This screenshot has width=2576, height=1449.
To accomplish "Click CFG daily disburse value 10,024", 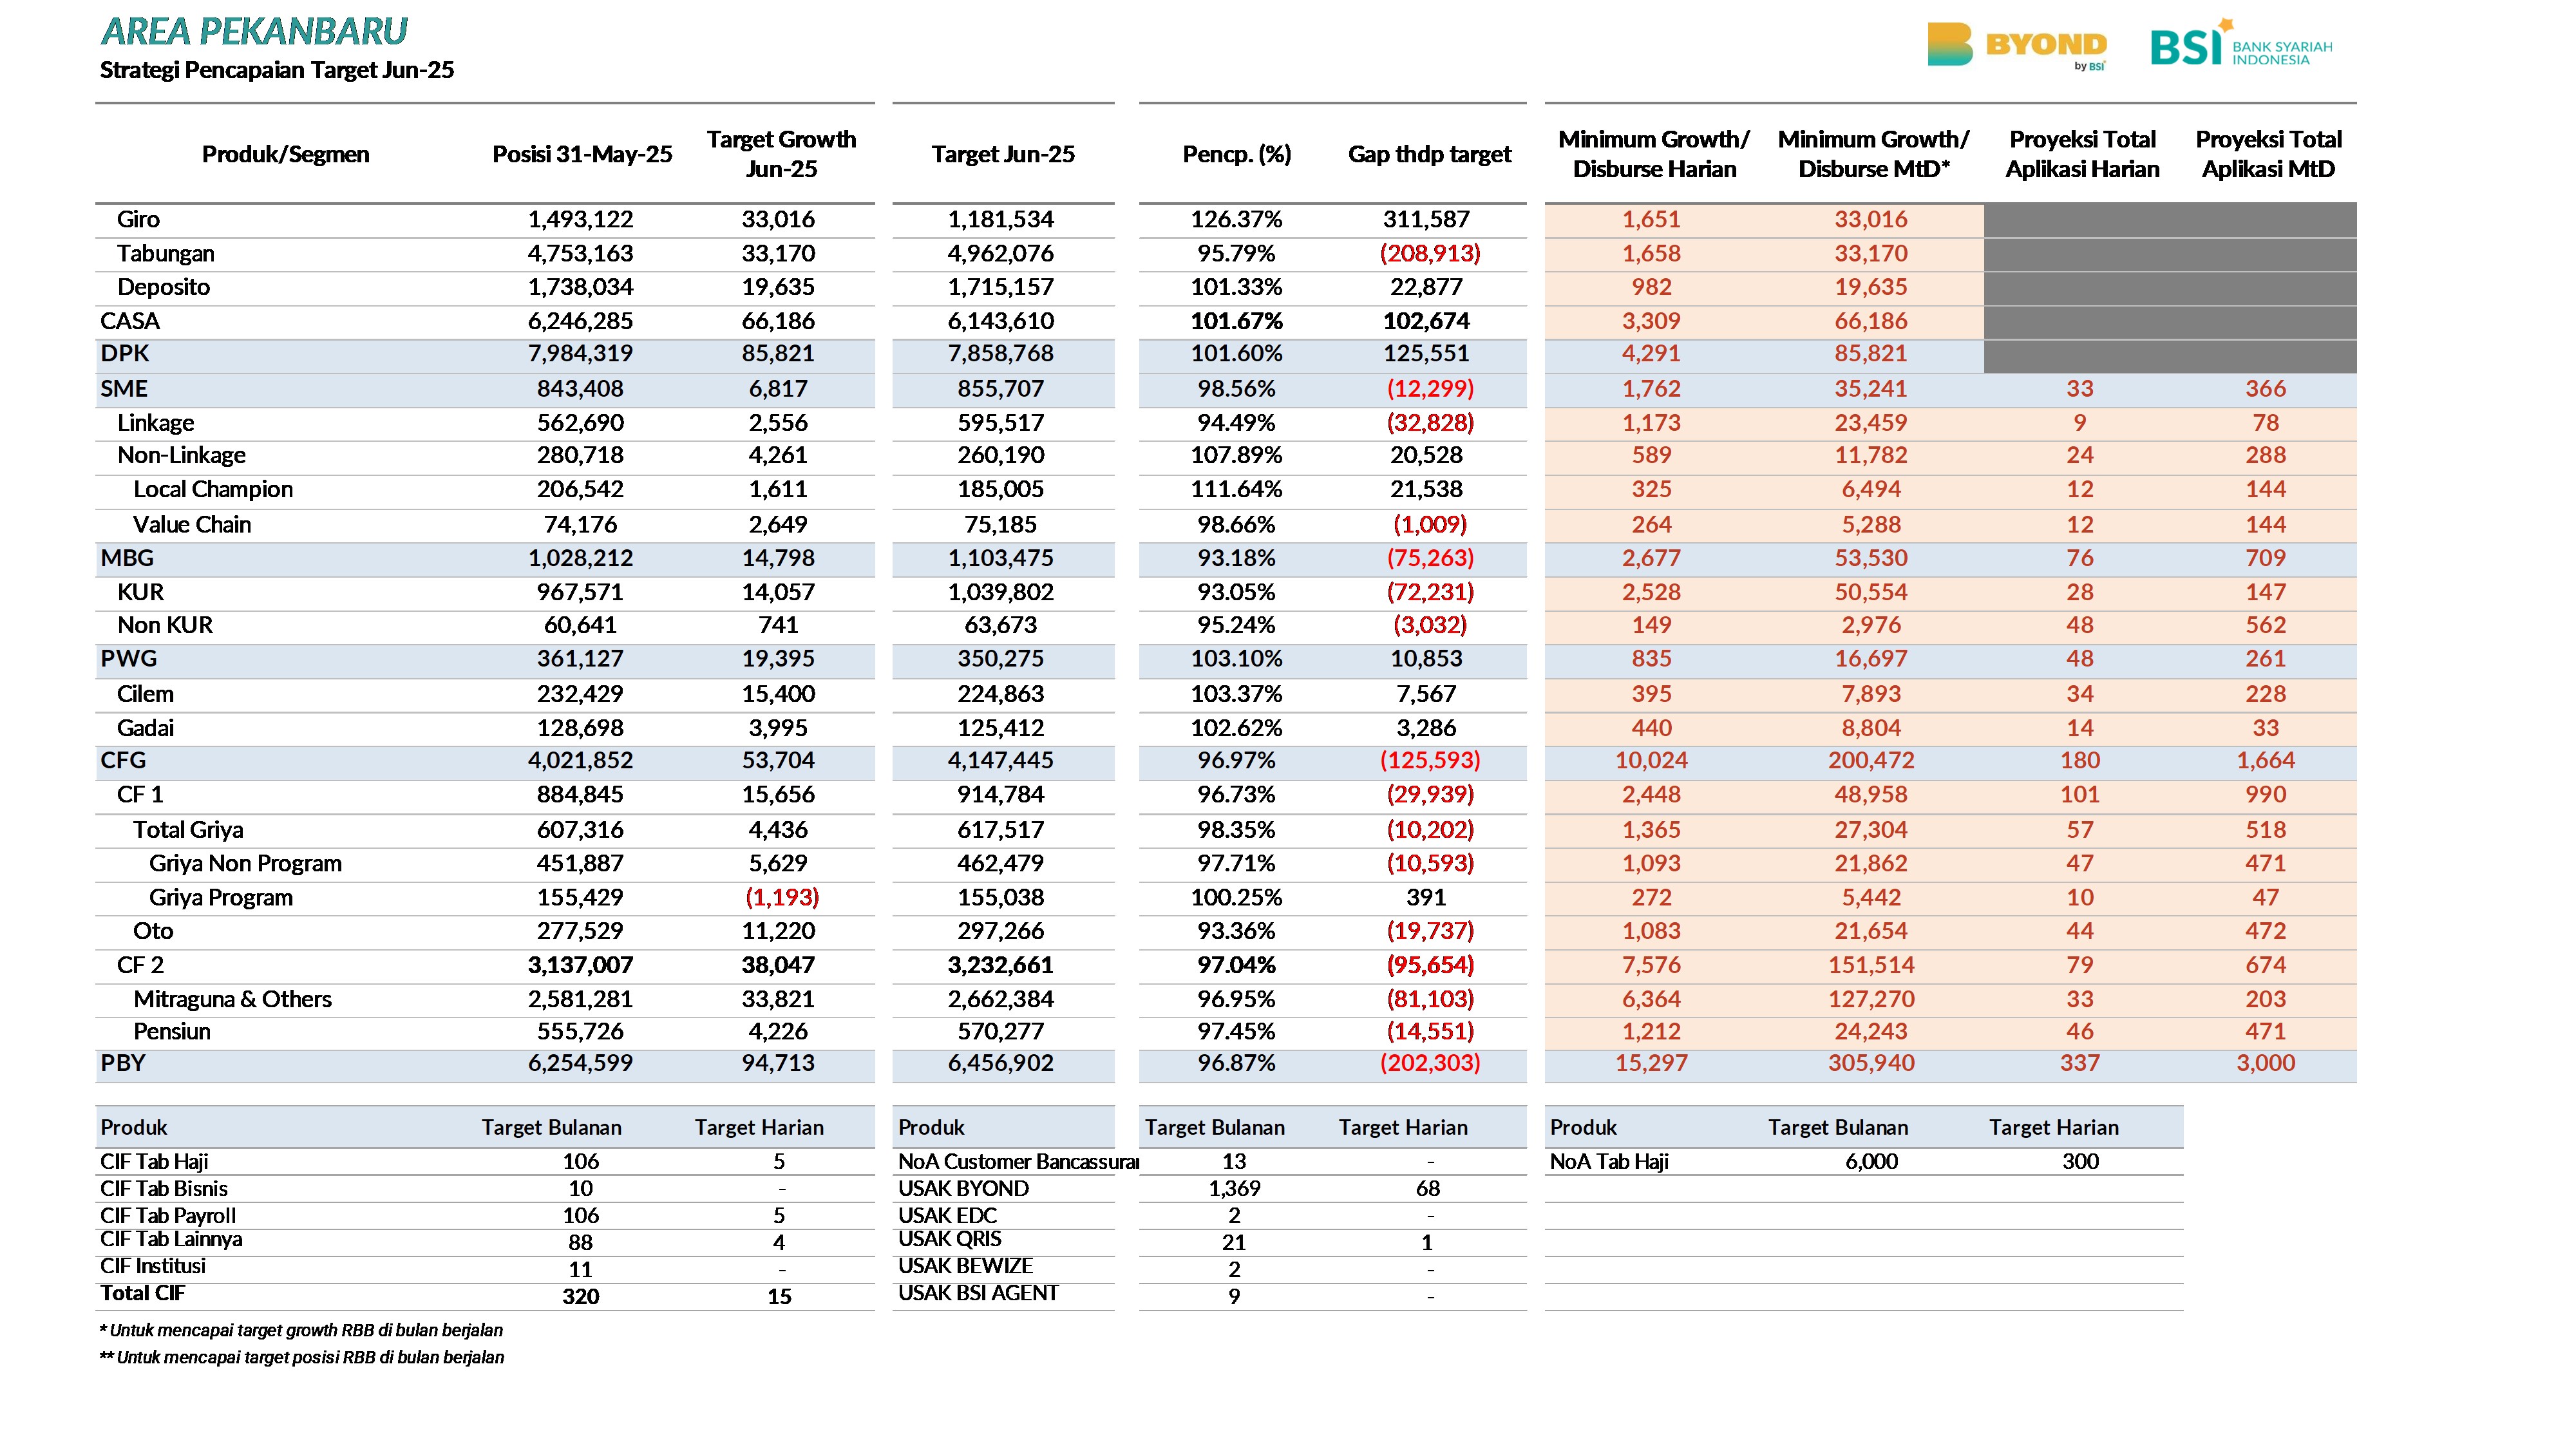I will click(1651, 760).
